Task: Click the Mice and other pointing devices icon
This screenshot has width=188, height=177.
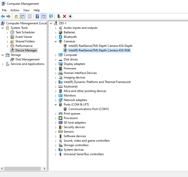Action: pyautogui.click(x=60, y=91)
